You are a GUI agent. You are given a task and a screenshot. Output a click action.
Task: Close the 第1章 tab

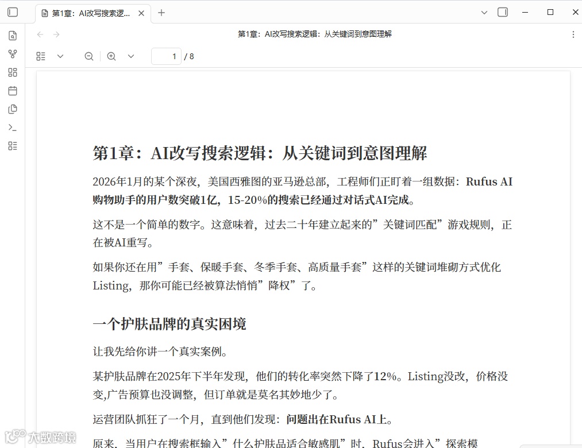(x=141, y=13)
